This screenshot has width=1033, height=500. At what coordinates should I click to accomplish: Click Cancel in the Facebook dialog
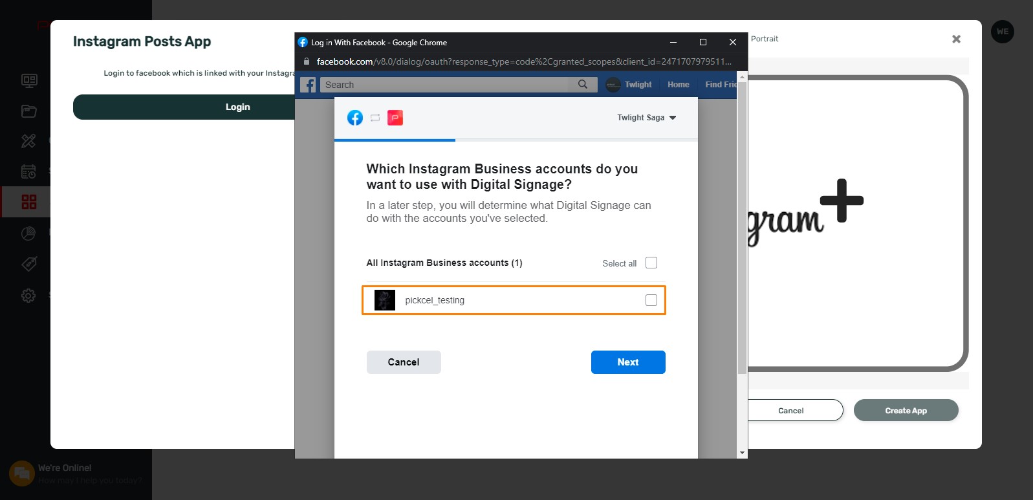click(x=404, y=362)
